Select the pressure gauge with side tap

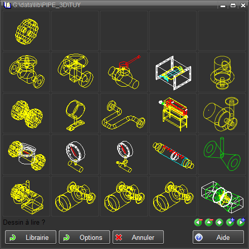(124, 155)
